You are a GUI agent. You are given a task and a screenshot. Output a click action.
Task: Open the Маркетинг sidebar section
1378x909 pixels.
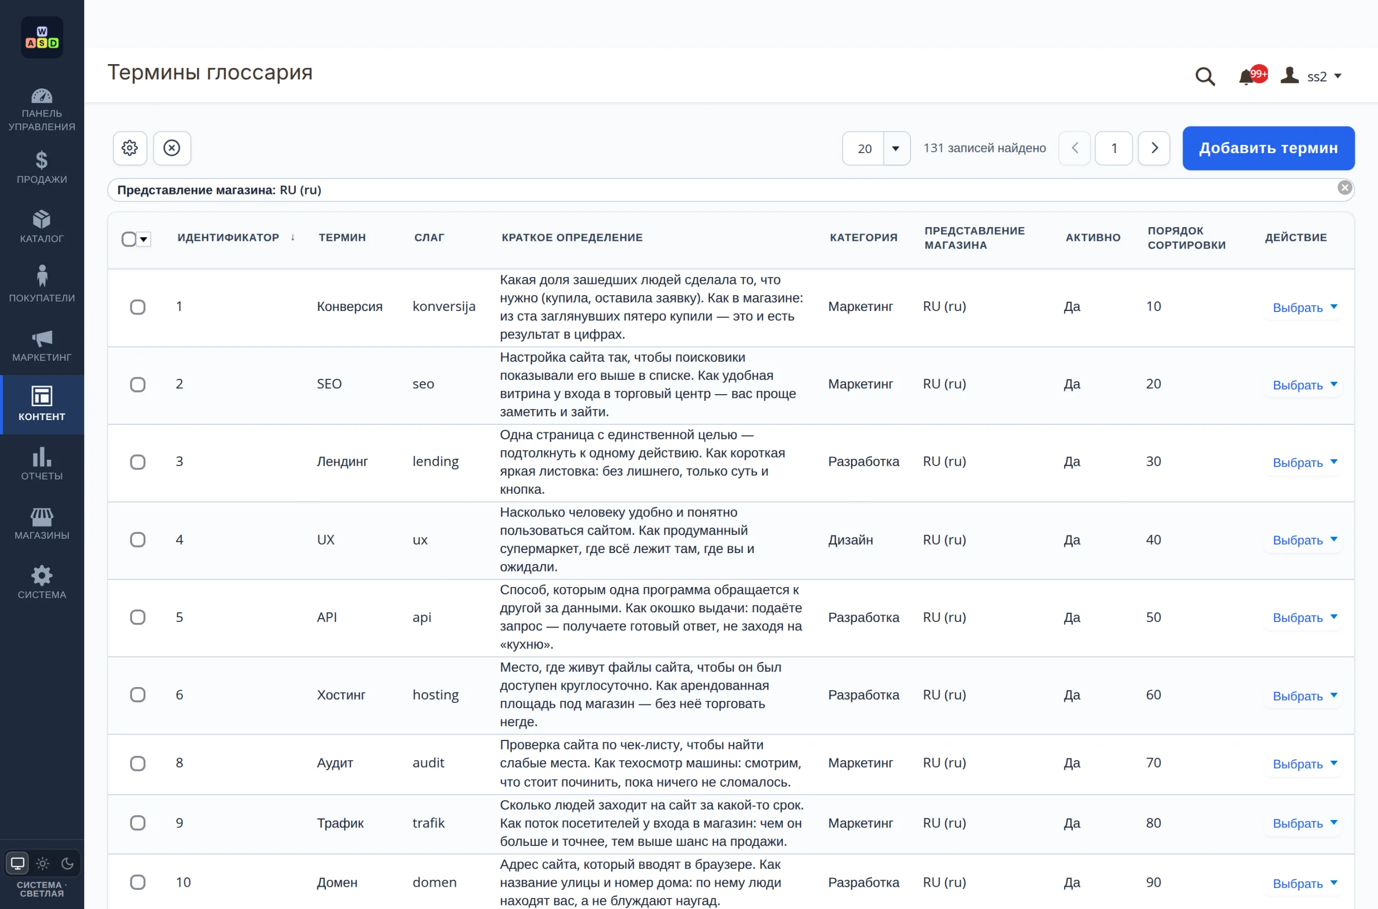click(x=42, y=345)
